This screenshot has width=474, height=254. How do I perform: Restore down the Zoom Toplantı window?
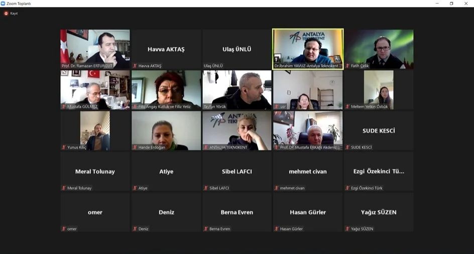(451, 4)
